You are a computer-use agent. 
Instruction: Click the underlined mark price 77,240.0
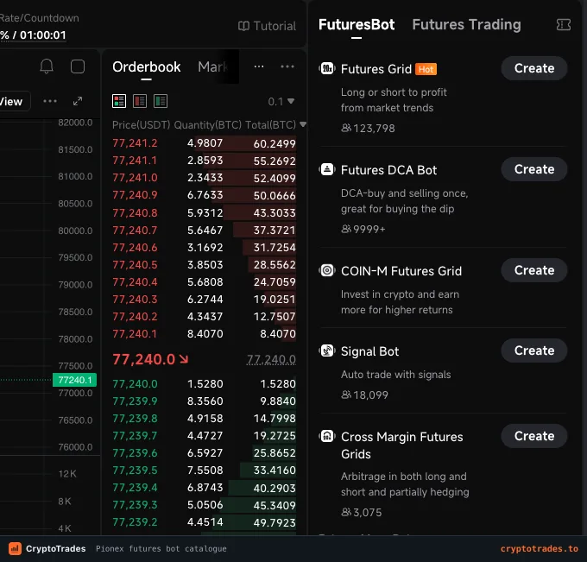(x=271, y=360)
